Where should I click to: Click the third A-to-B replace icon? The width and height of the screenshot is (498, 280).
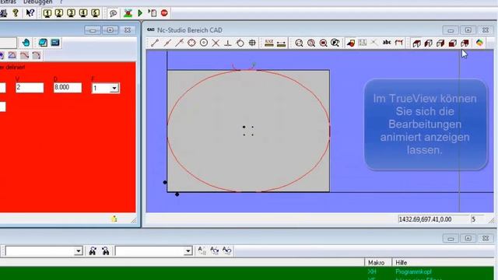pyautogui.click(x=226, y=250)
